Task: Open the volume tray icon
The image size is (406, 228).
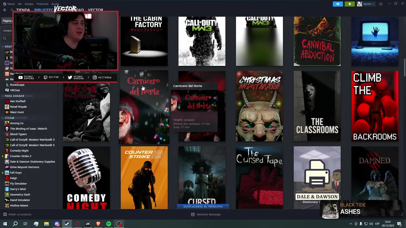Action: (x=371, y=224)
